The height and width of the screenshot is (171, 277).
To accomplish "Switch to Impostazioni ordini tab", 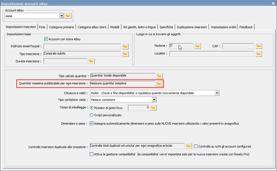I will (223, 27).
